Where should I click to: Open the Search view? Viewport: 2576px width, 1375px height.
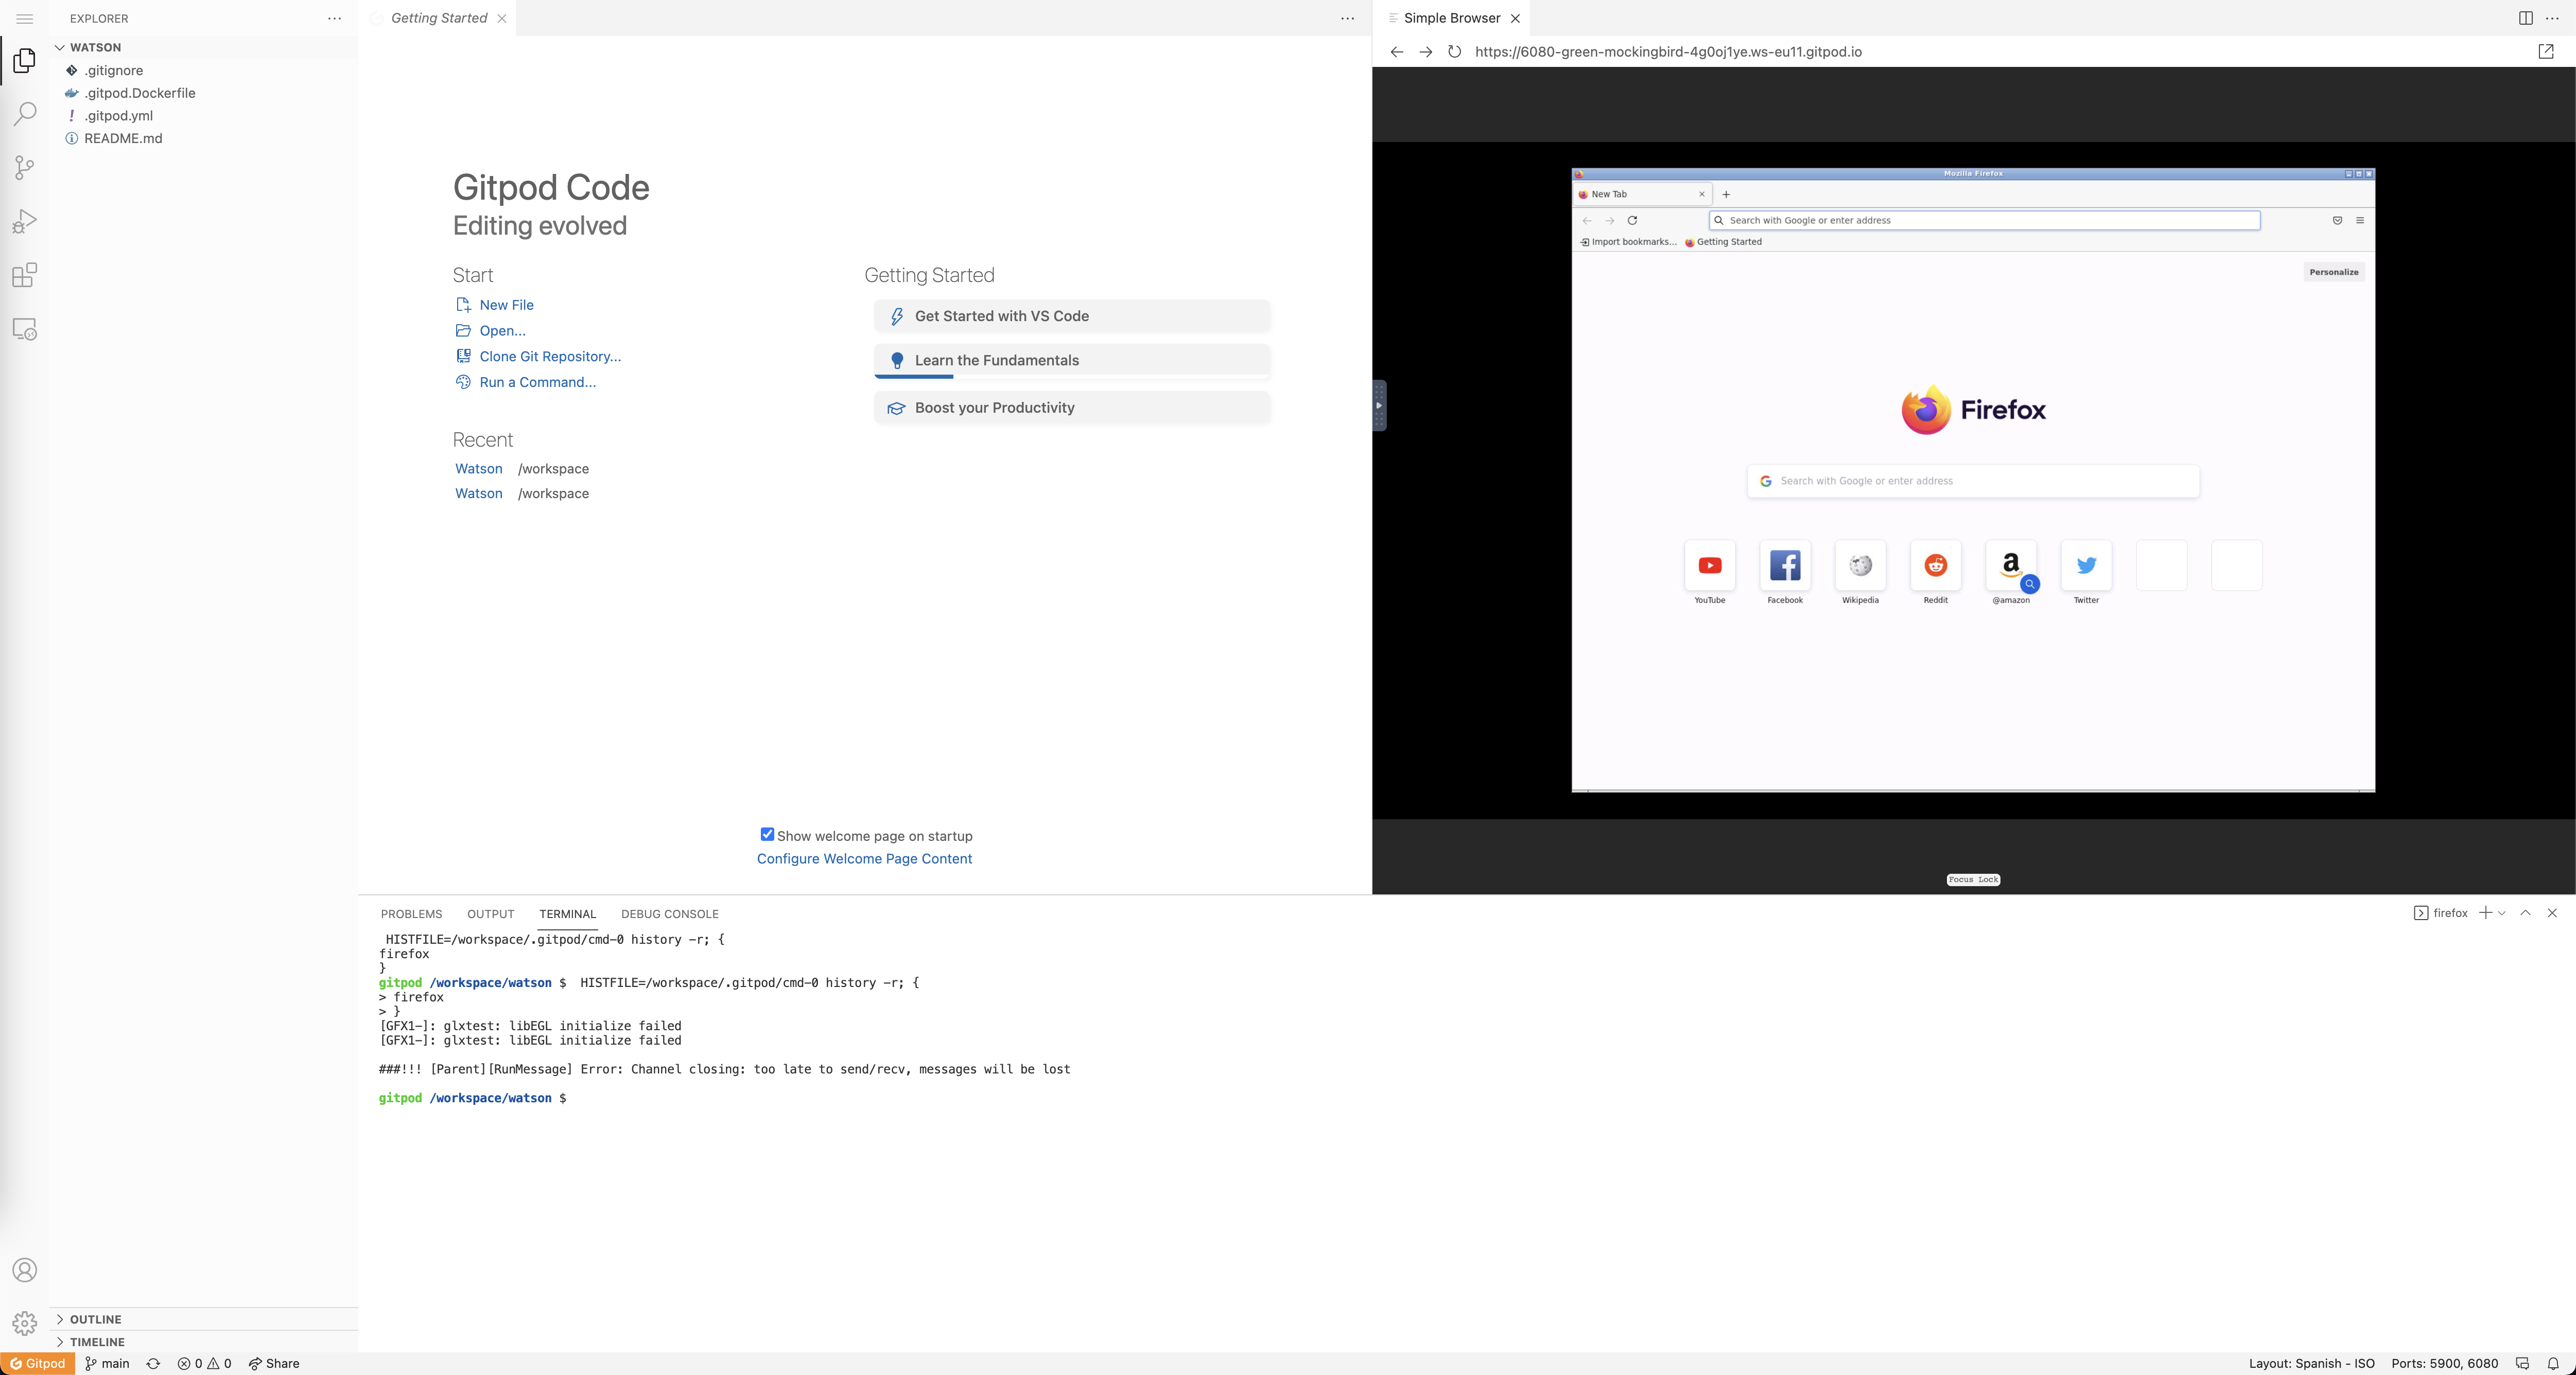coord(24,113)
